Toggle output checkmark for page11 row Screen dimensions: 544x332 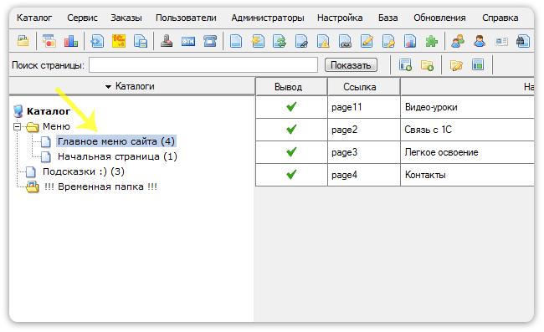(x=291, y=107)
